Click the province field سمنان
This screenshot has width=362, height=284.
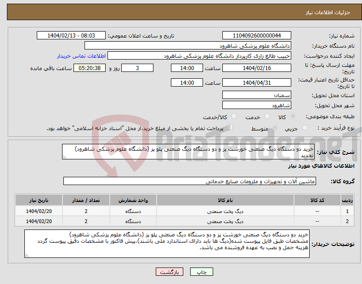[256, 95]
